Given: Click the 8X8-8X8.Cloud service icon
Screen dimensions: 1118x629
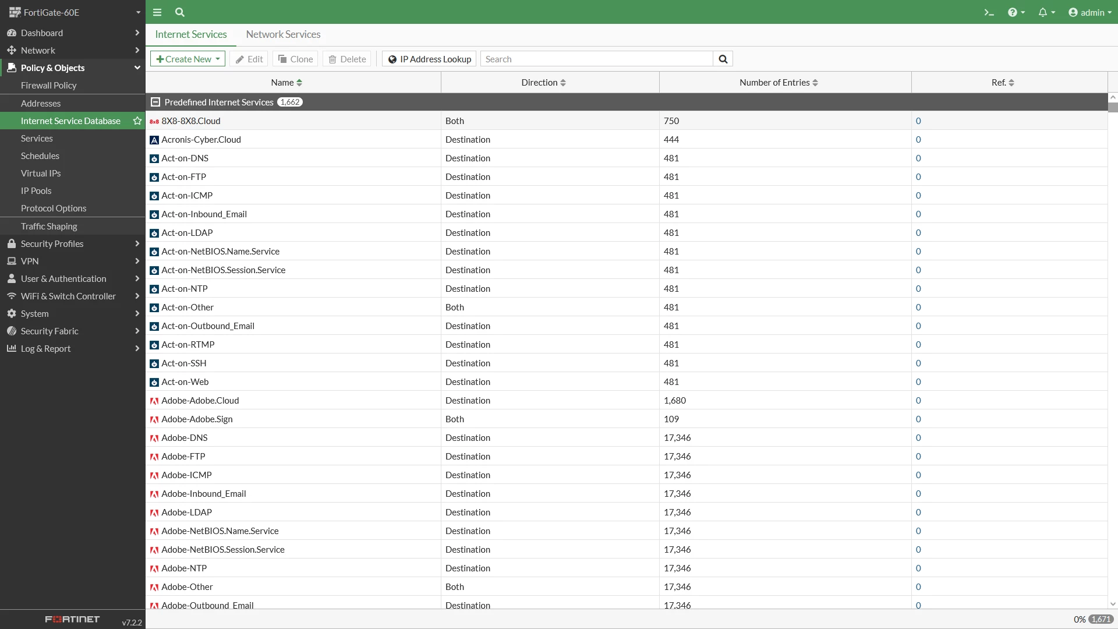Looking at the screenshot, I should 154,121.
